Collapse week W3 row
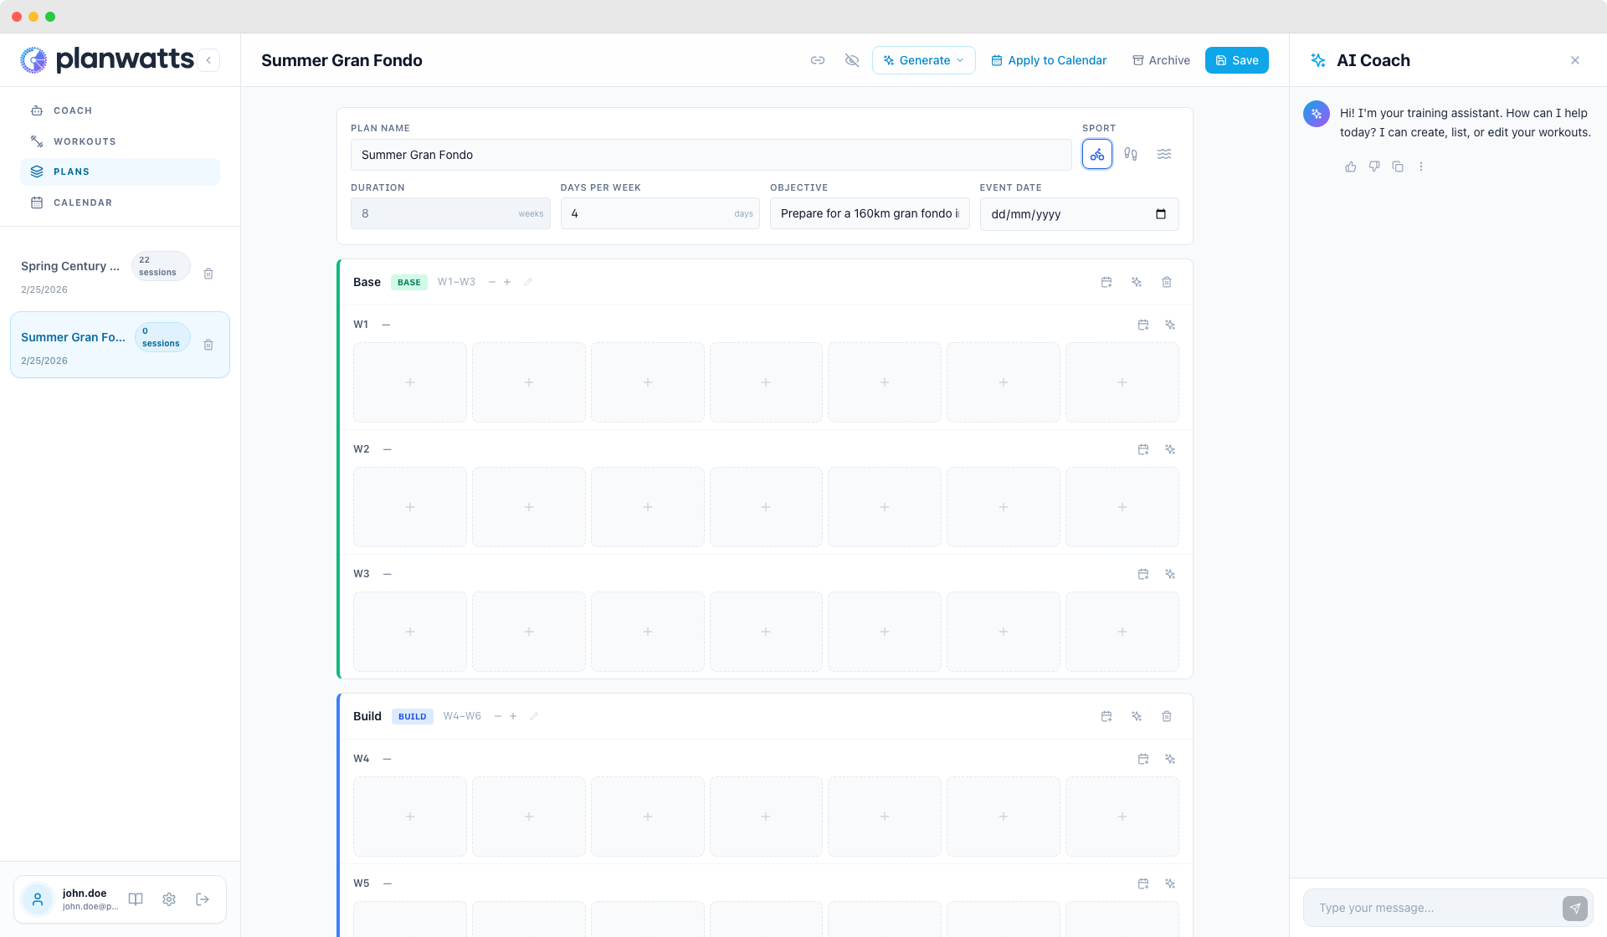Viewport: 1607px width, 937px height. tap(388, 574)
